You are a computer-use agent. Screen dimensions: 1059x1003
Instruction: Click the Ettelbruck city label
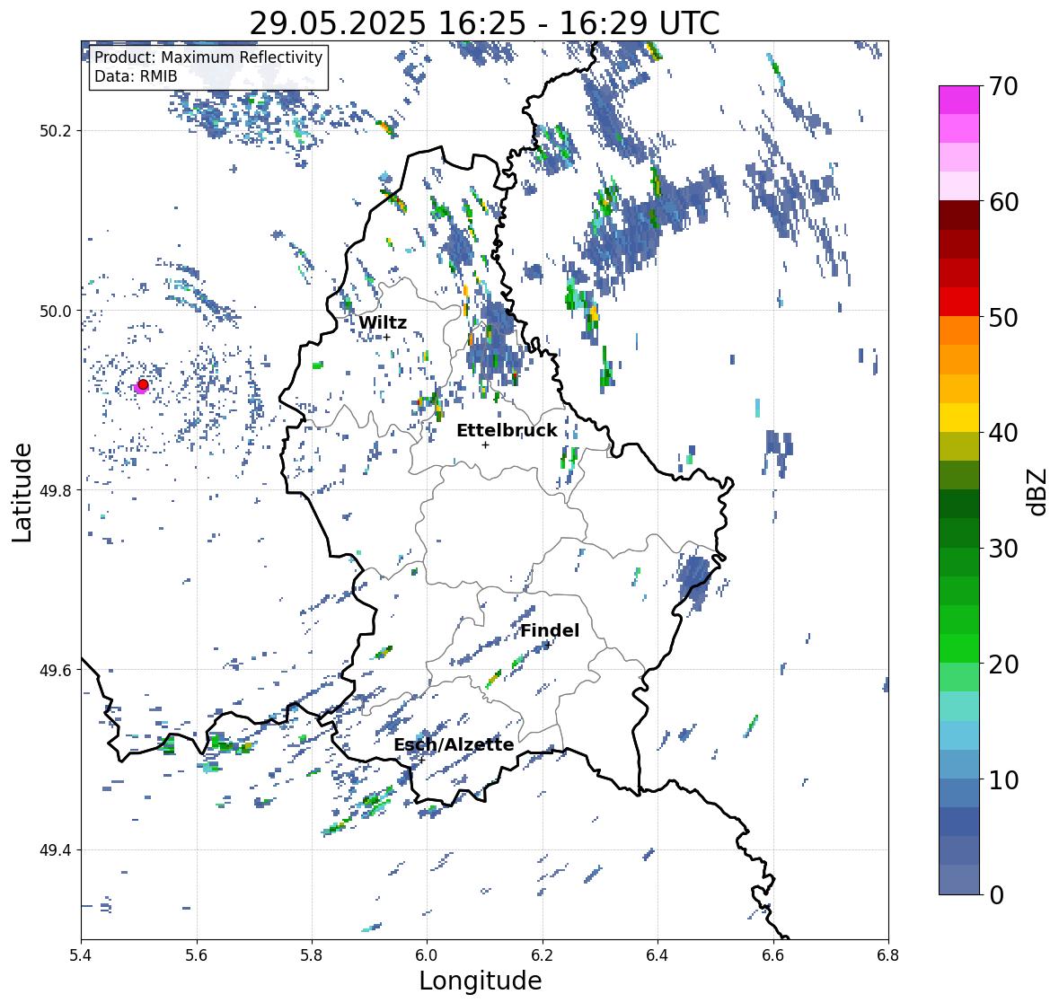tap(507, 431)
